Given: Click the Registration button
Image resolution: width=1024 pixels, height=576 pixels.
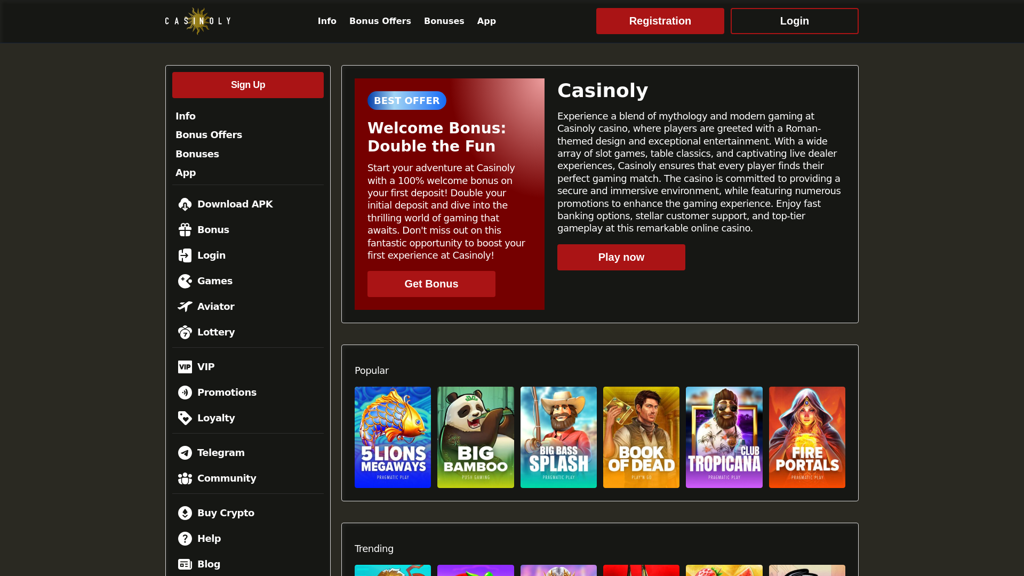Looking at the screenshot, I should [x=660, y=21].
